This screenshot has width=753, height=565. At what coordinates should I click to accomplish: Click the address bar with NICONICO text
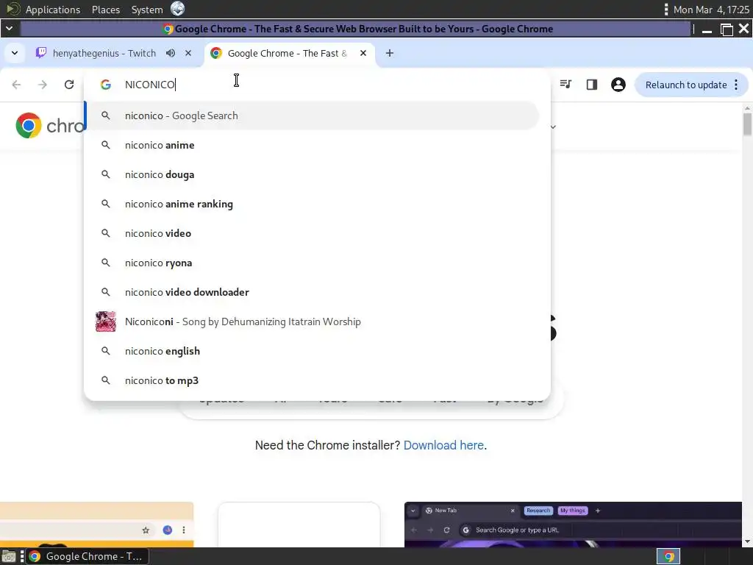pos(317,85)
